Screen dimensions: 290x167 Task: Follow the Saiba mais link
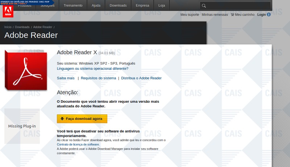pyautogui.click(x=66, y=78)
